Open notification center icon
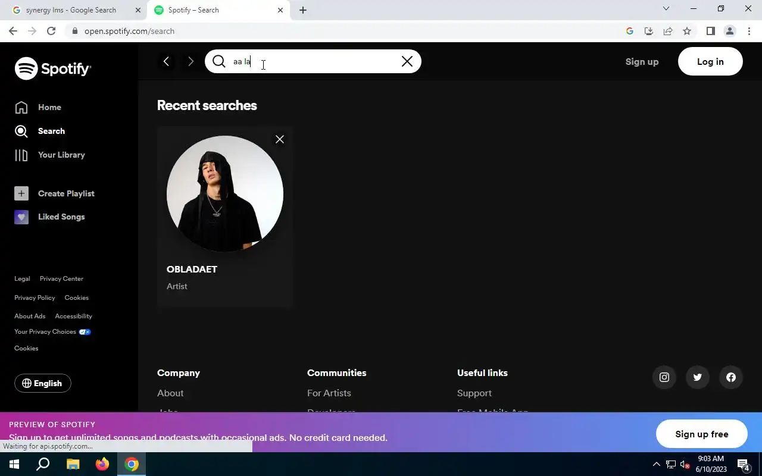 coord(743,464)
